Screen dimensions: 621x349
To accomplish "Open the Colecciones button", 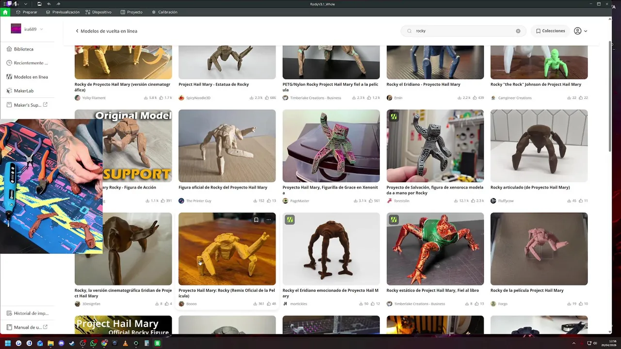I will click(x=551, y=31).
